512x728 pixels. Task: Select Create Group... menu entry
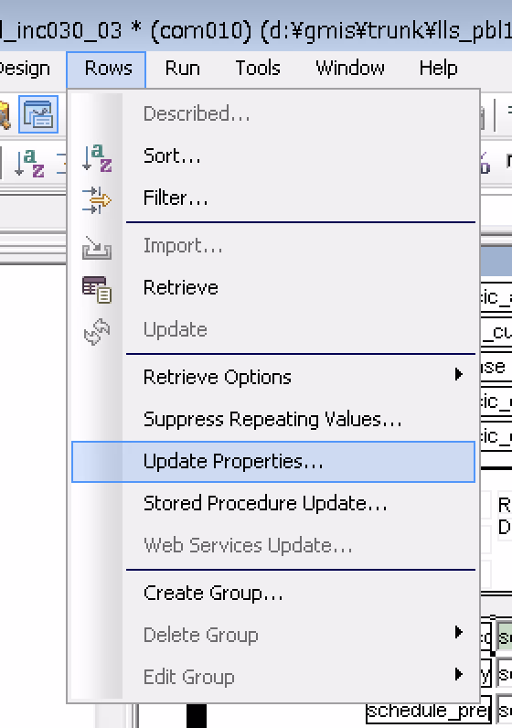click(213, 593)
